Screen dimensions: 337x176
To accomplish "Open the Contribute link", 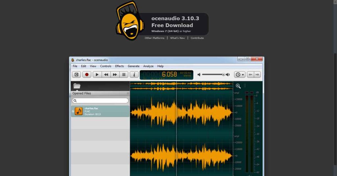I will [197, 38].
